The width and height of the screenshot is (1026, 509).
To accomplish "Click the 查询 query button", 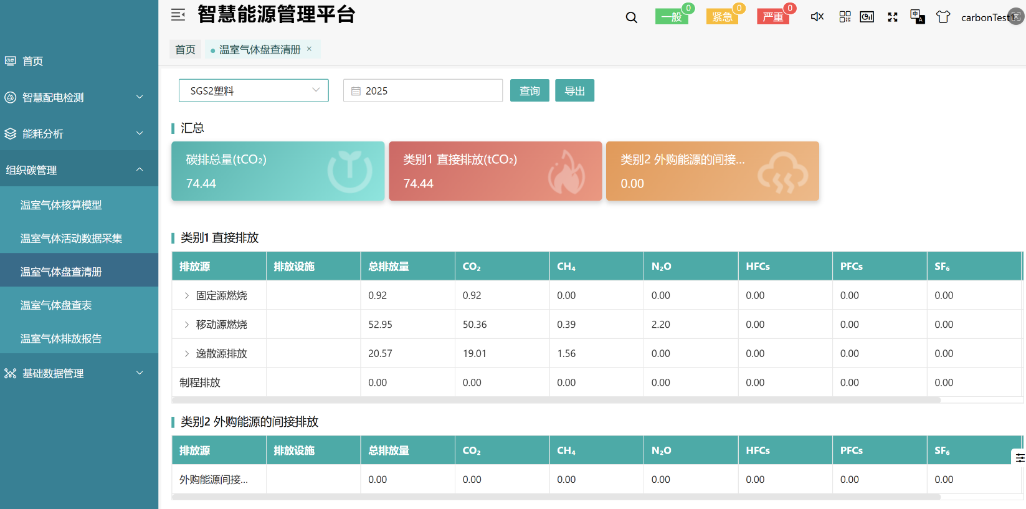I will pyautogui.click(x=530, y=90).
